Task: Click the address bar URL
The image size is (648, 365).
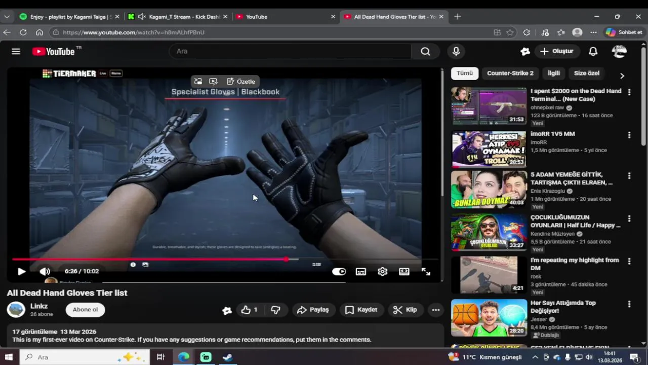Action: click(x=134, y=32)
